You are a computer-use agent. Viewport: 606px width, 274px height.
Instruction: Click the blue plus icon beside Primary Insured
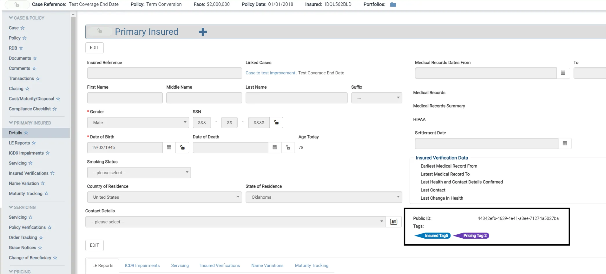[x=203, y=32]
